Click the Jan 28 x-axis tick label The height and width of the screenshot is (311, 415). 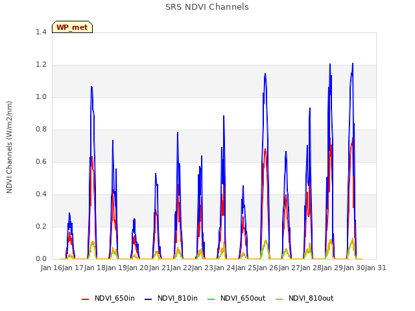(x=311, y=268)
